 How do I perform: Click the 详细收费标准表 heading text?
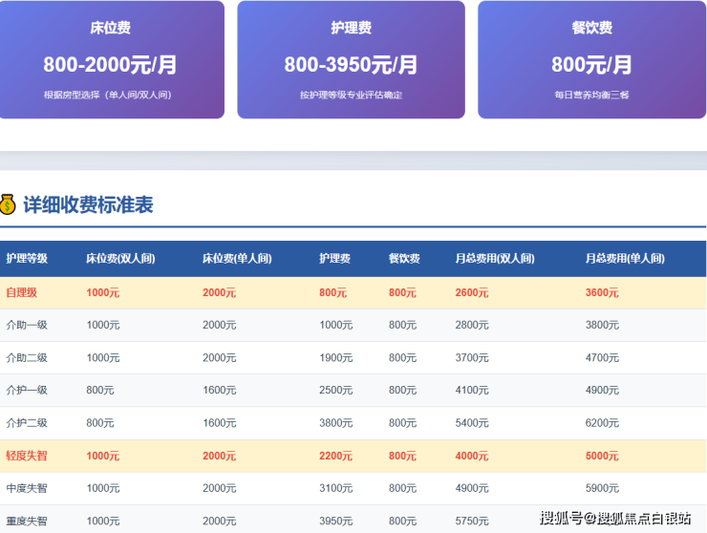[88, 204]
